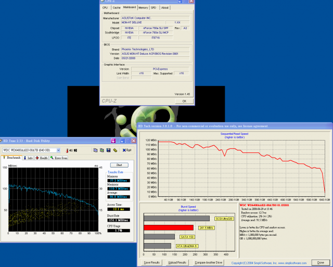Image resolution: width=333 pixels, height=267 pixels.
Task: Click the LPCIO value 'IT8716'
Action: click(156, 37)
